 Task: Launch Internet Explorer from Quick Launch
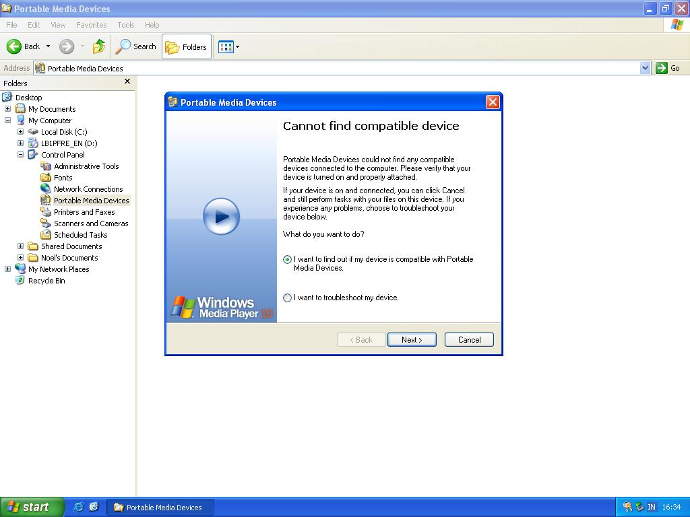click(78, 507)
